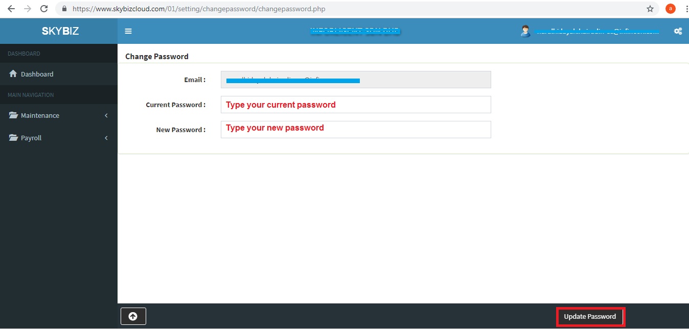The width and height of the screenshot is (689, 330).
Task: Click the Dashboard home icon
Action: (x=13, y=74)
